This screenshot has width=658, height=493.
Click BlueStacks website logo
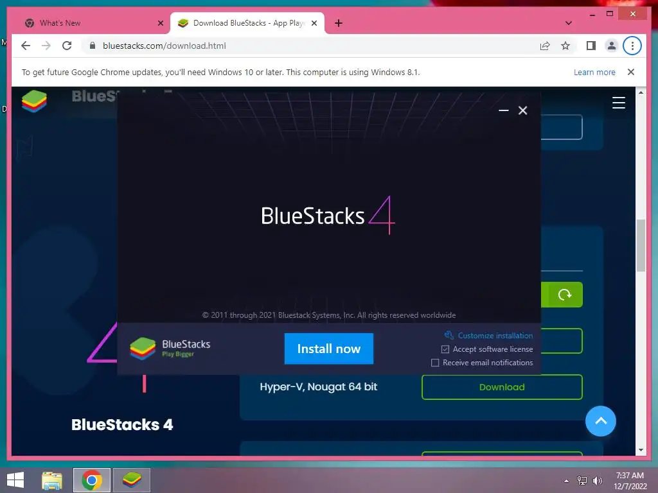34,101
